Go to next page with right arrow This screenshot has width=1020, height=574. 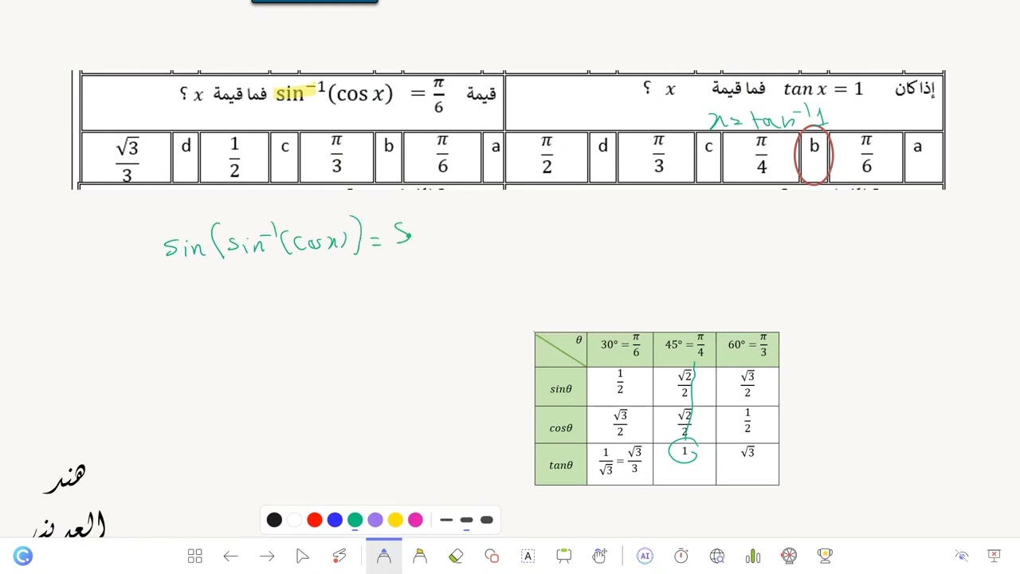tap(267, 556)
